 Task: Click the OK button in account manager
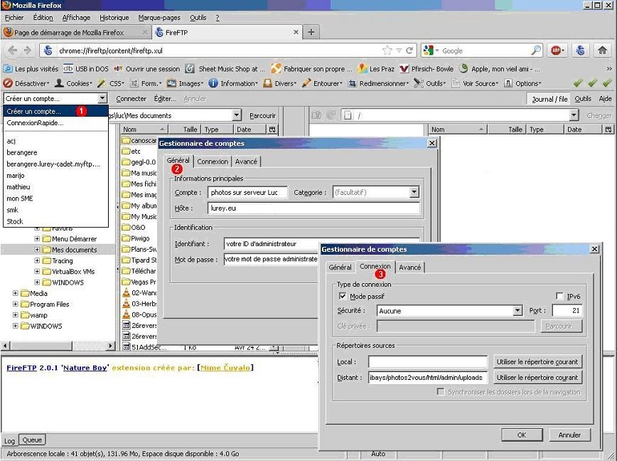(x=521, y=435)
